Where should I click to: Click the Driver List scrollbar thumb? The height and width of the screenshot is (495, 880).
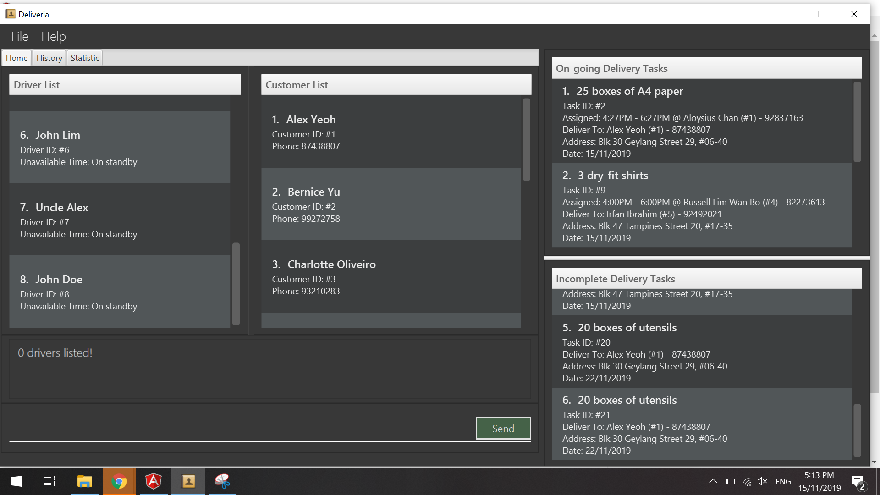(236, 283)
